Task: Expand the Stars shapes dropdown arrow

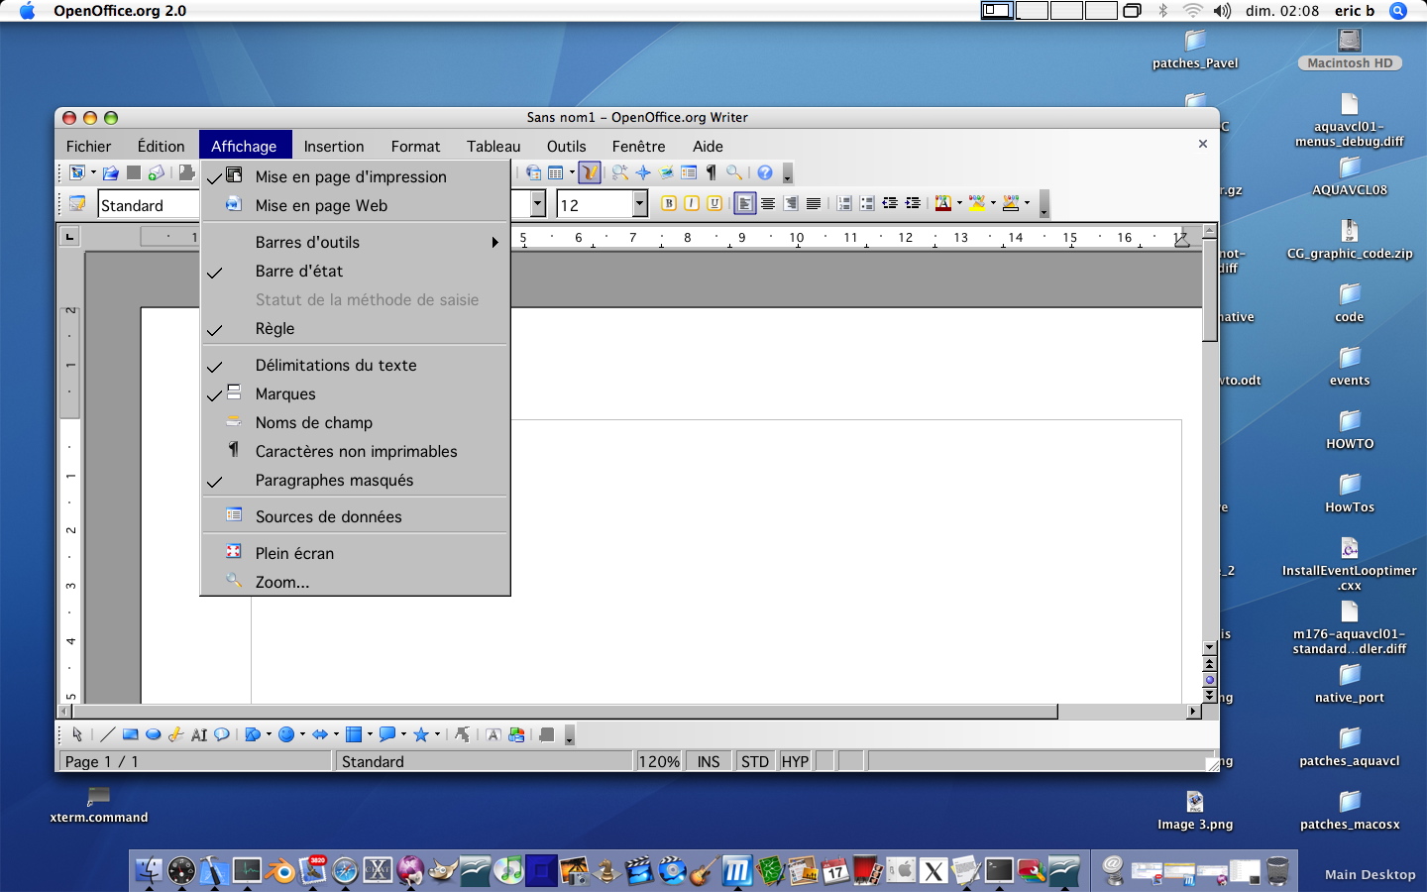Action: [x=437, y=734]
